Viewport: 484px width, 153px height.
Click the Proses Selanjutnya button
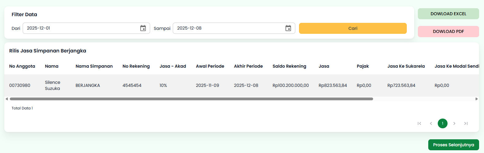point(453,145)
